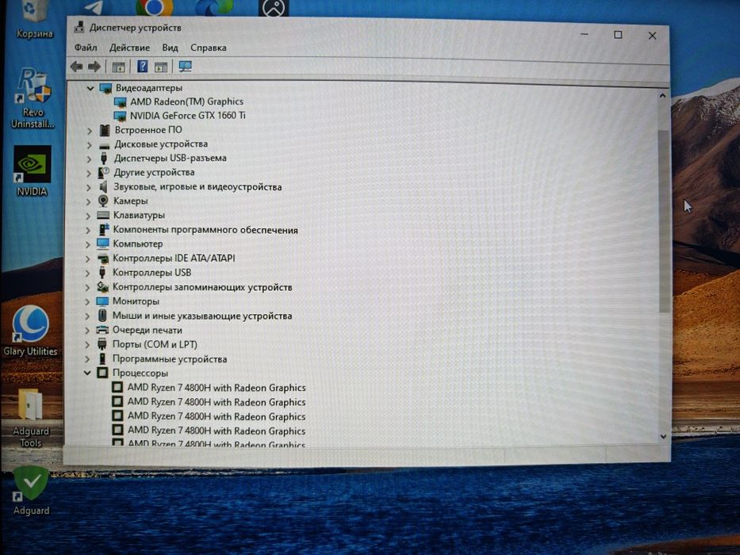Click the blue Help question-mark toolbar icon
740x555 pixels.
[142, 67]
